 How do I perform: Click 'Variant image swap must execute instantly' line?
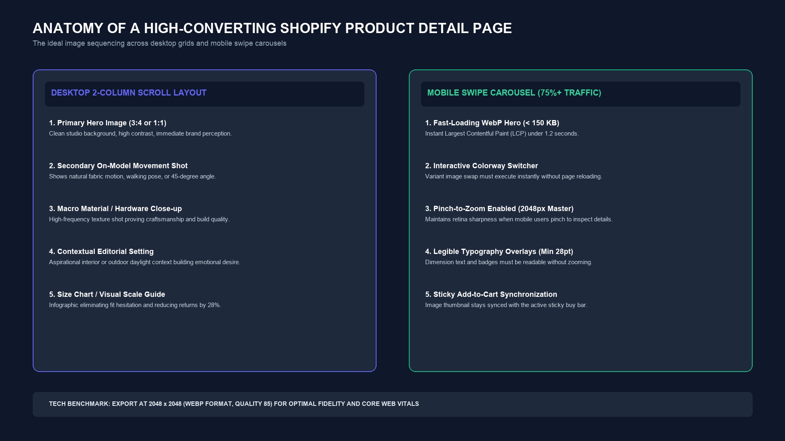click(x=514, y=176)
